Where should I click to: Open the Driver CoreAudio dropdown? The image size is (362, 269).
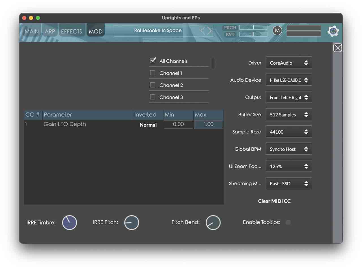pyautogui.click(x=288, y=63)
